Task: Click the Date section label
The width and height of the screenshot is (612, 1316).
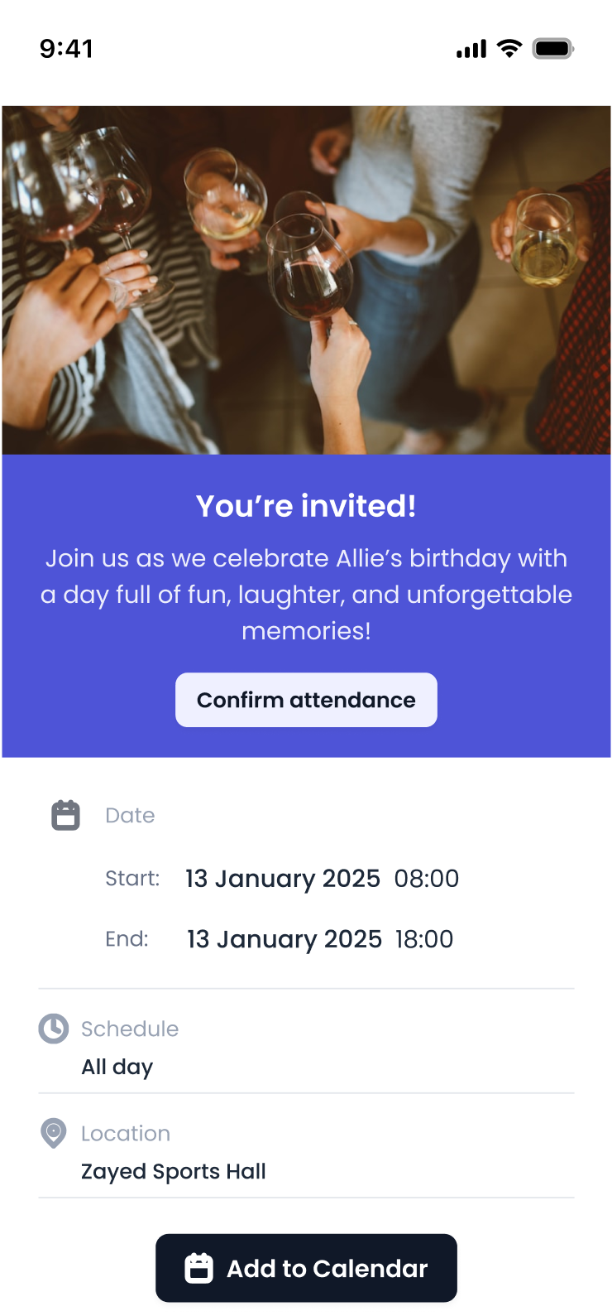Action: (130, 815)
